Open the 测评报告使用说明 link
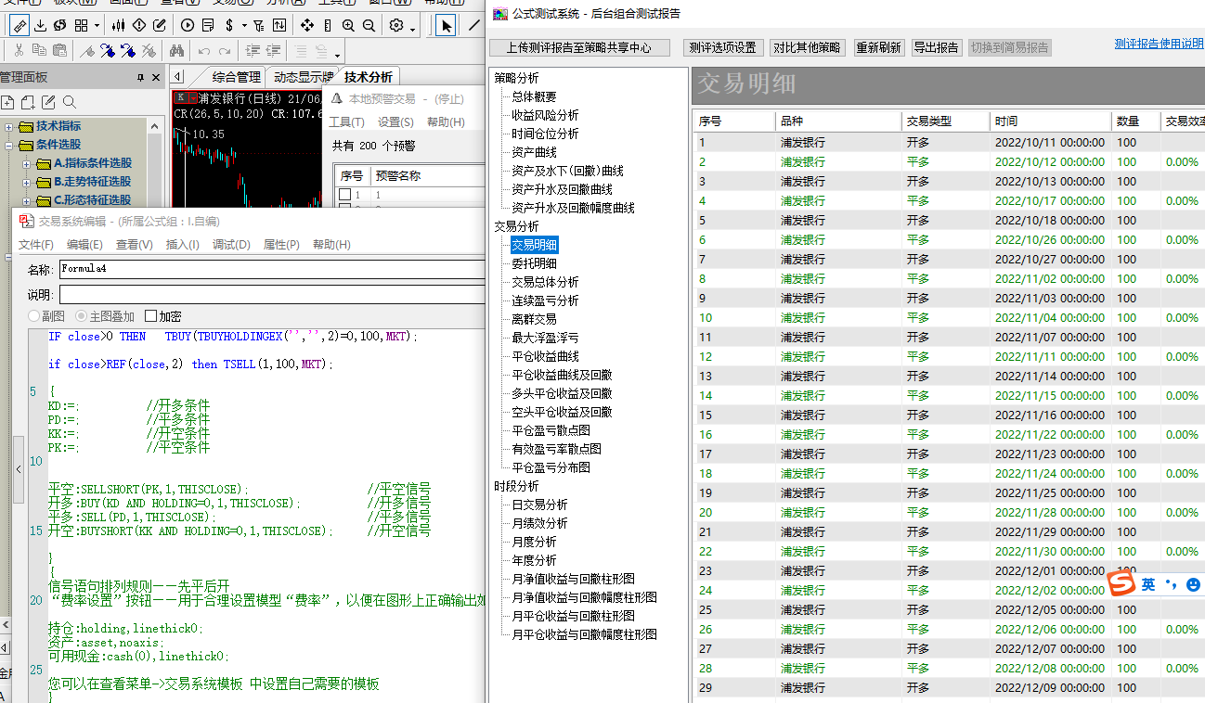Screen dimensions: 1205x703 click(x=1159, y=44)
